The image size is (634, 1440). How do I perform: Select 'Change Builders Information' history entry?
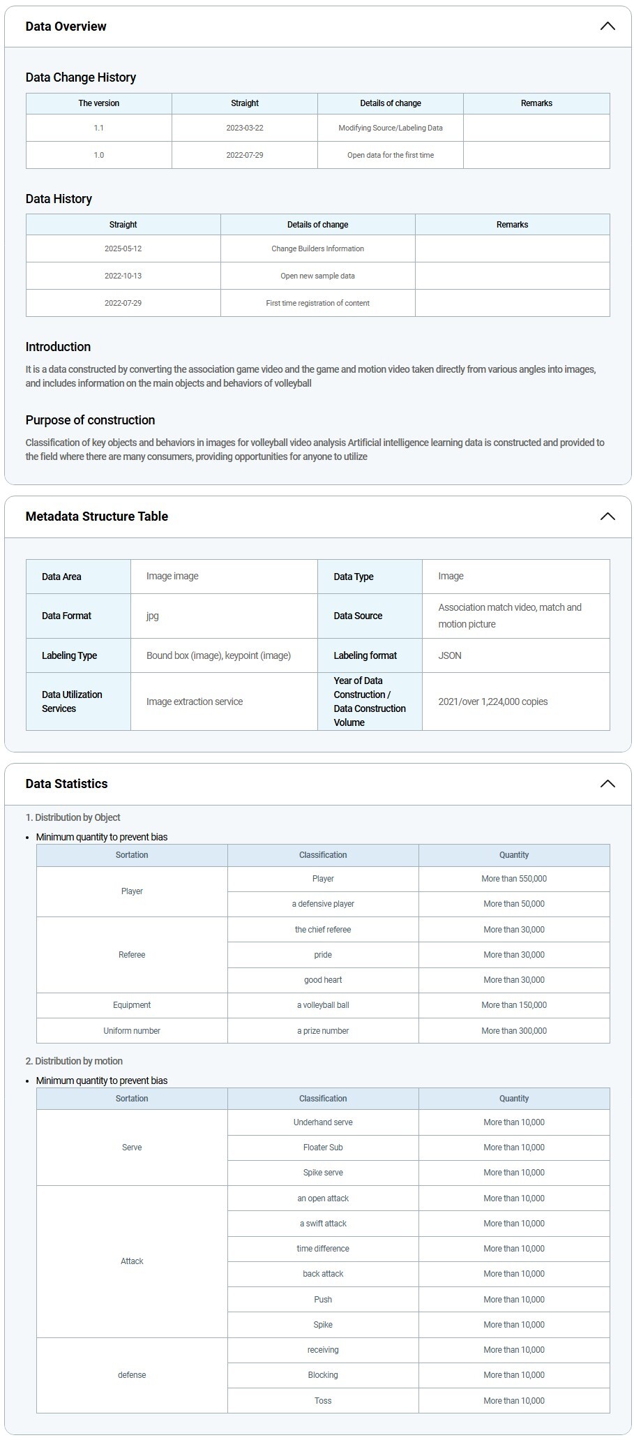[x=317, y=248]
